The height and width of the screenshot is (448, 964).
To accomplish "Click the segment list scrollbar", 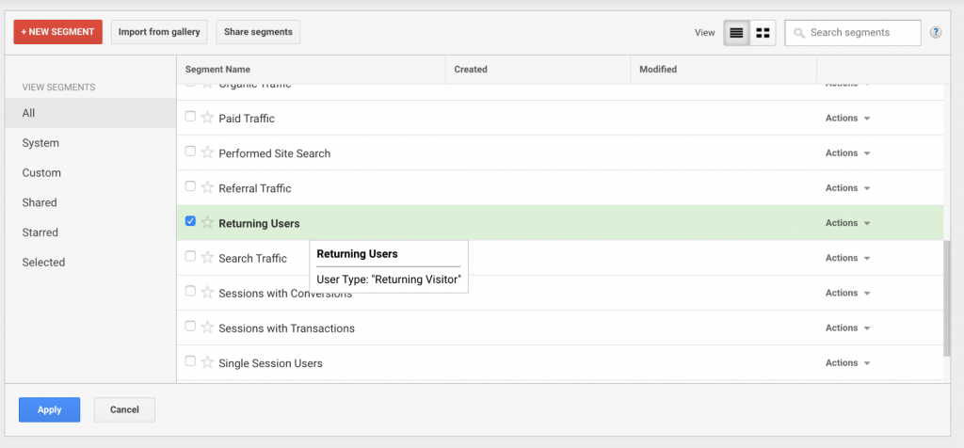I will point(947,298).
